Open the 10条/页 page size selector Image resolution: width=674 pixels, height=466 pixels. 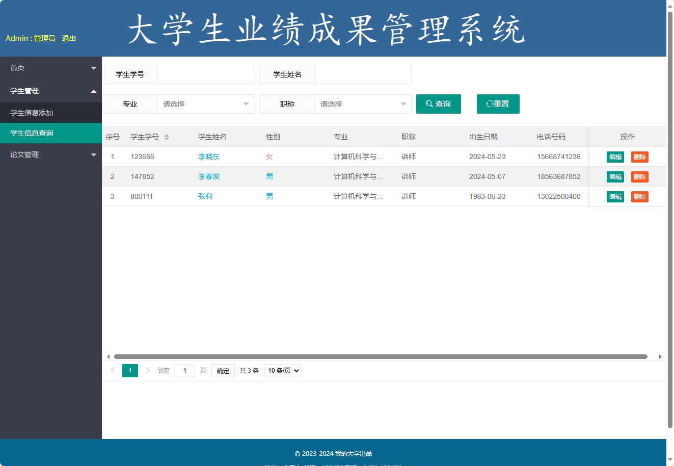coord(282,371)
